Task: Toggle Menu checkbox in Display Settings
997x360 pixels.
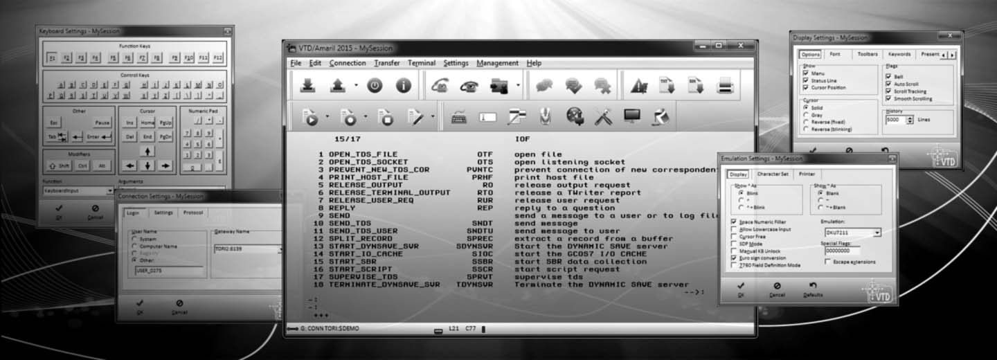Action: 806,73
